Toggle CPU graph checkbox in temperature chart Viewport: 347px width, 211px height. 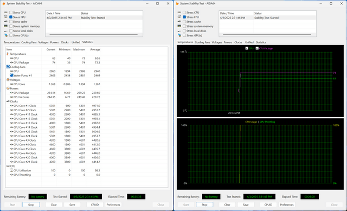click(247, 48)
